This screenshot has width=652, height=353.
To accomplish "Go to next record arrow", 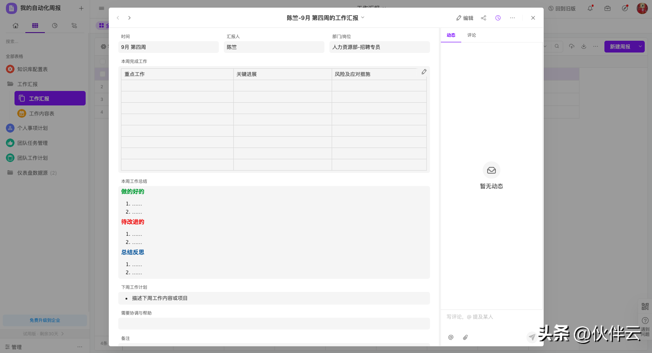I will pyautogui.click(x=130, y=18).
